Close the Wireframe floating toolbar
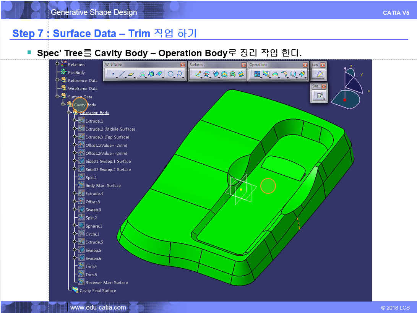 [182, 65]
